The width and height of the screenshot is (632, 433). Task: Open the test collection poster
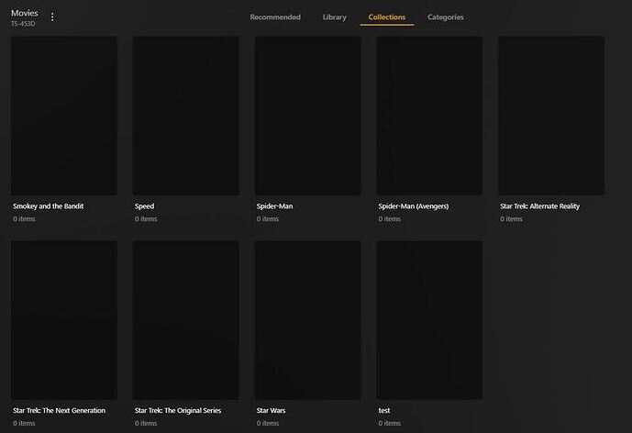tap(429, 320)
